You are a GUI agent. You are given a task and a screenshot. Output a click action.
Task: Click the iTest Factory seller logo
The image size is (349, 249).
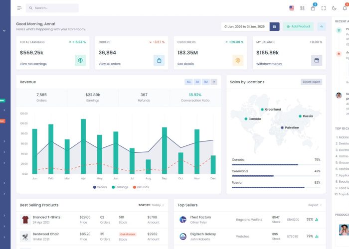(183, 220)
